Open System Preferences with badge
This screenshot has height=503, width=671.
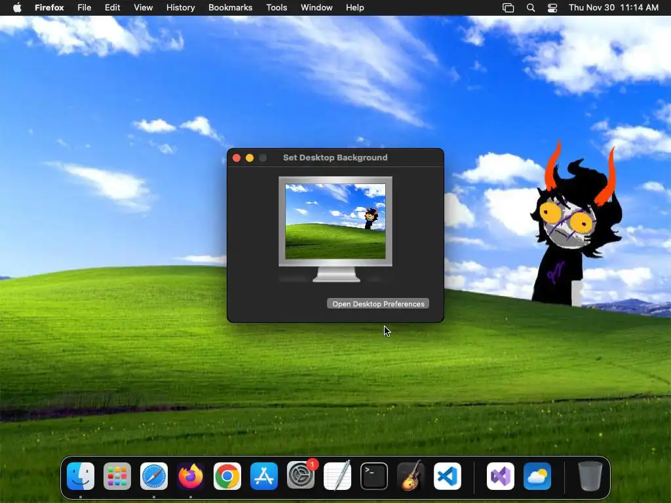[301, 475]
